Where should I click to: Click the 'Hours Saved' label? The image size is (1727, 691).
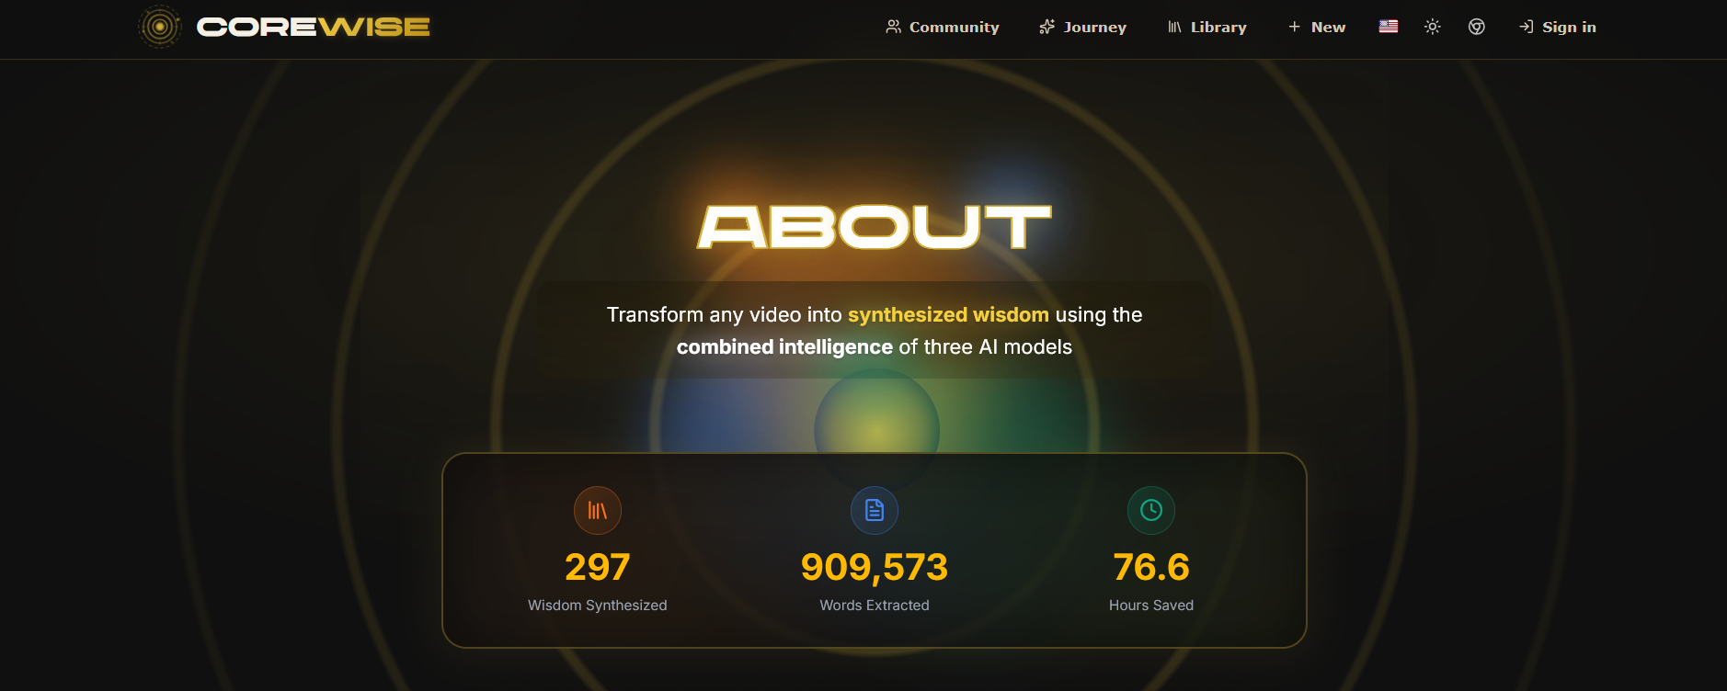tap(1151, 605)
